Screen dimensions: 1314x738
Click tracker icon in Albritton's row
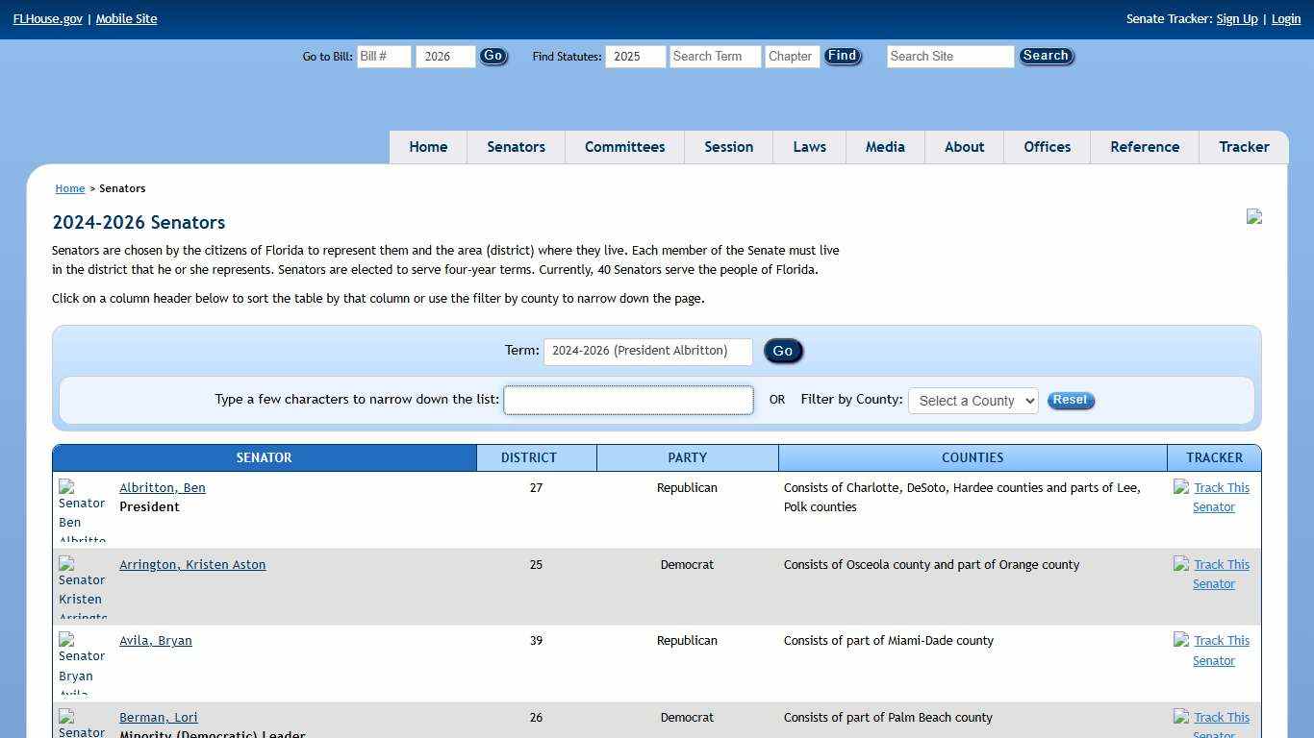tap(1181, 487)
